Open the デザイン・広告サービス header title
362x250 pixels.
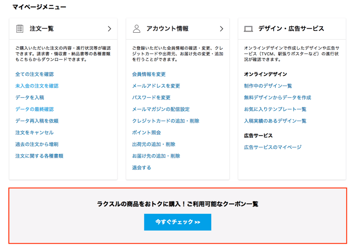point(291,28)
